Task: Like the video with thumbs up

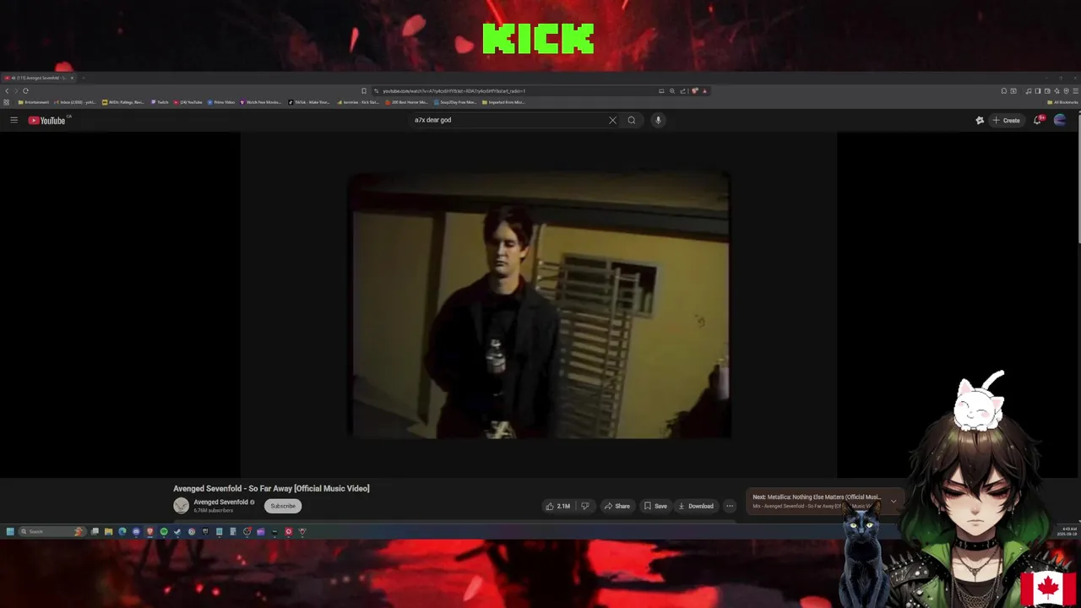Action: 557,506
